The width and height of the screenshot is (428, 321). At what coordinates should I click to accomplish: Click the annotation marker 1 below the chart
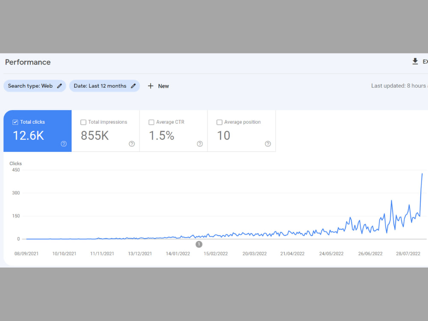pyautogui.click(x=199, y=244)
